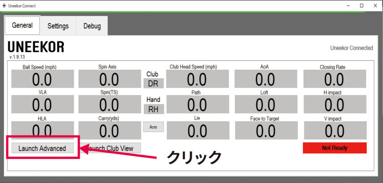383x183 pixels.
Task: Click the Uneekor Connect title bar icon
Action: tap(4, 6)
